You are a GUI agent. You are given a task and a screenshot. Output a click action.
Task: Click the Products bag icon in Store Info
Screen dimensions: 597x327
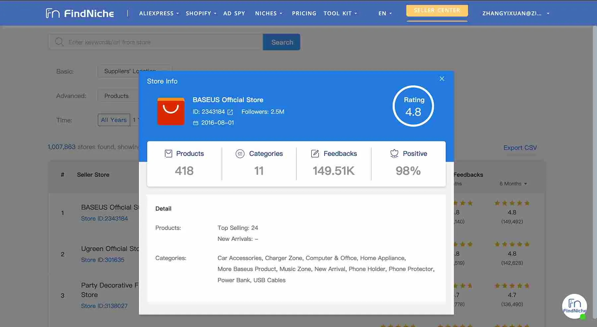coord(168,154)
